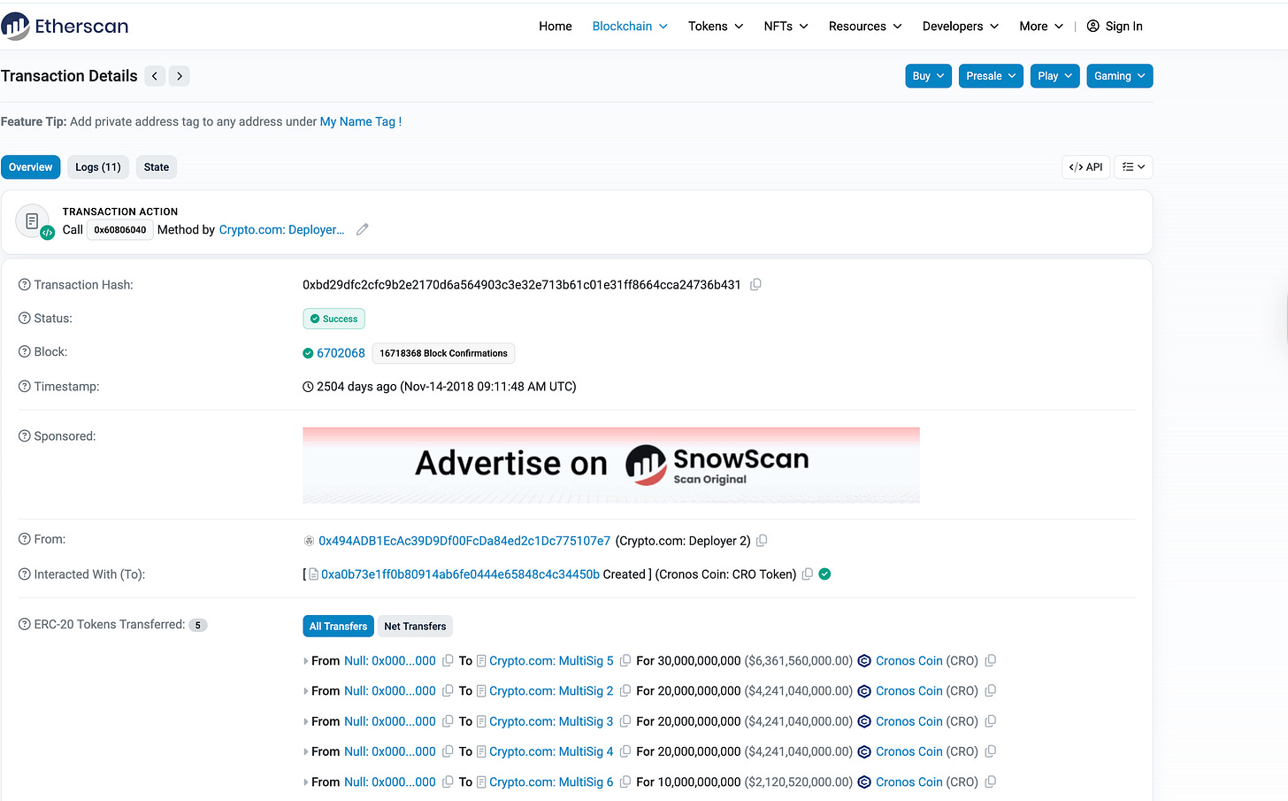Screen dimensions: 1288x801
Task: Copy the MultiSig 3 address
Action: pyautogui.click(x=625, y=721)
